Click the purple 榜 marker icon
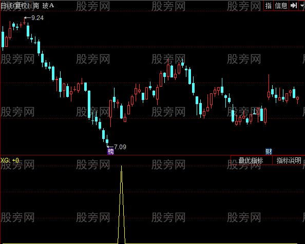This screenshot has height=244, width=305. (111, 151)
